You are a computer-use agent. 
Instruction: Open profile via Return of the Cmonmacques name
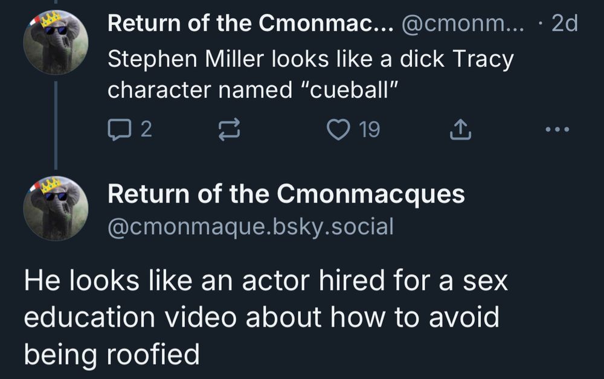click(286, 194)
